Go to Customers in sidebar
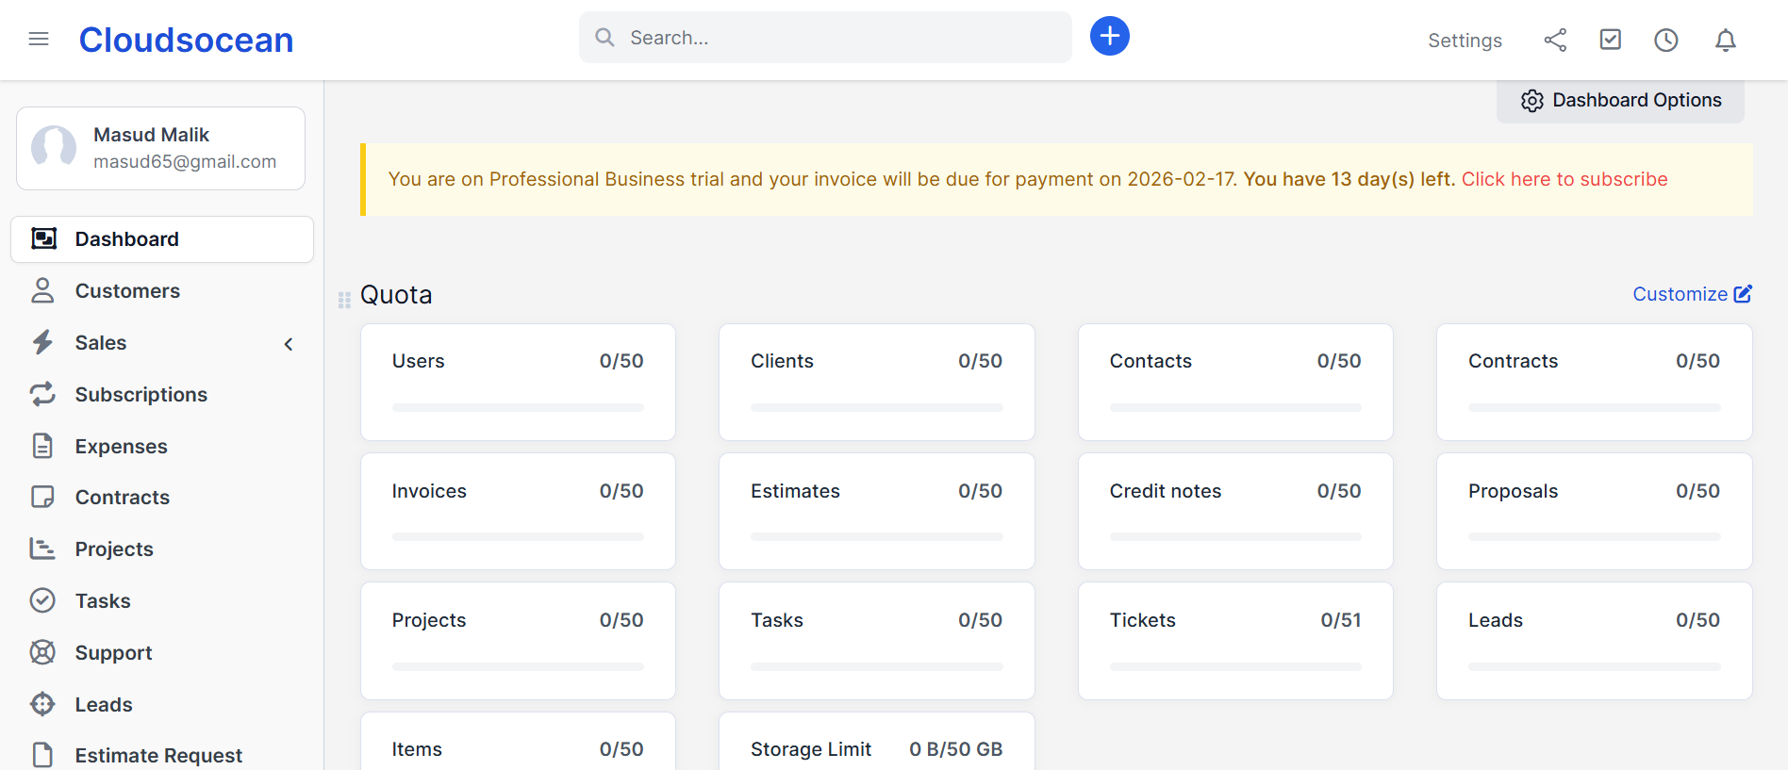1788x770 pixels. [127, 291]
